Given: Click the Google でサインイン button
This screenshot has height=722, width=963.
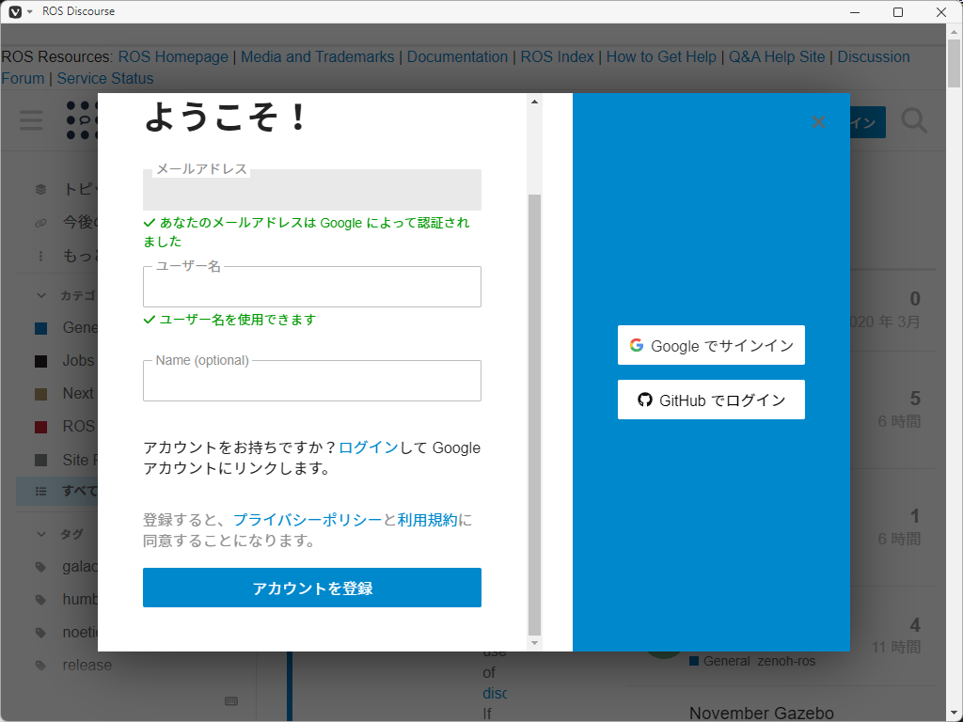Looking at the screenshot, I should point(711,345).
